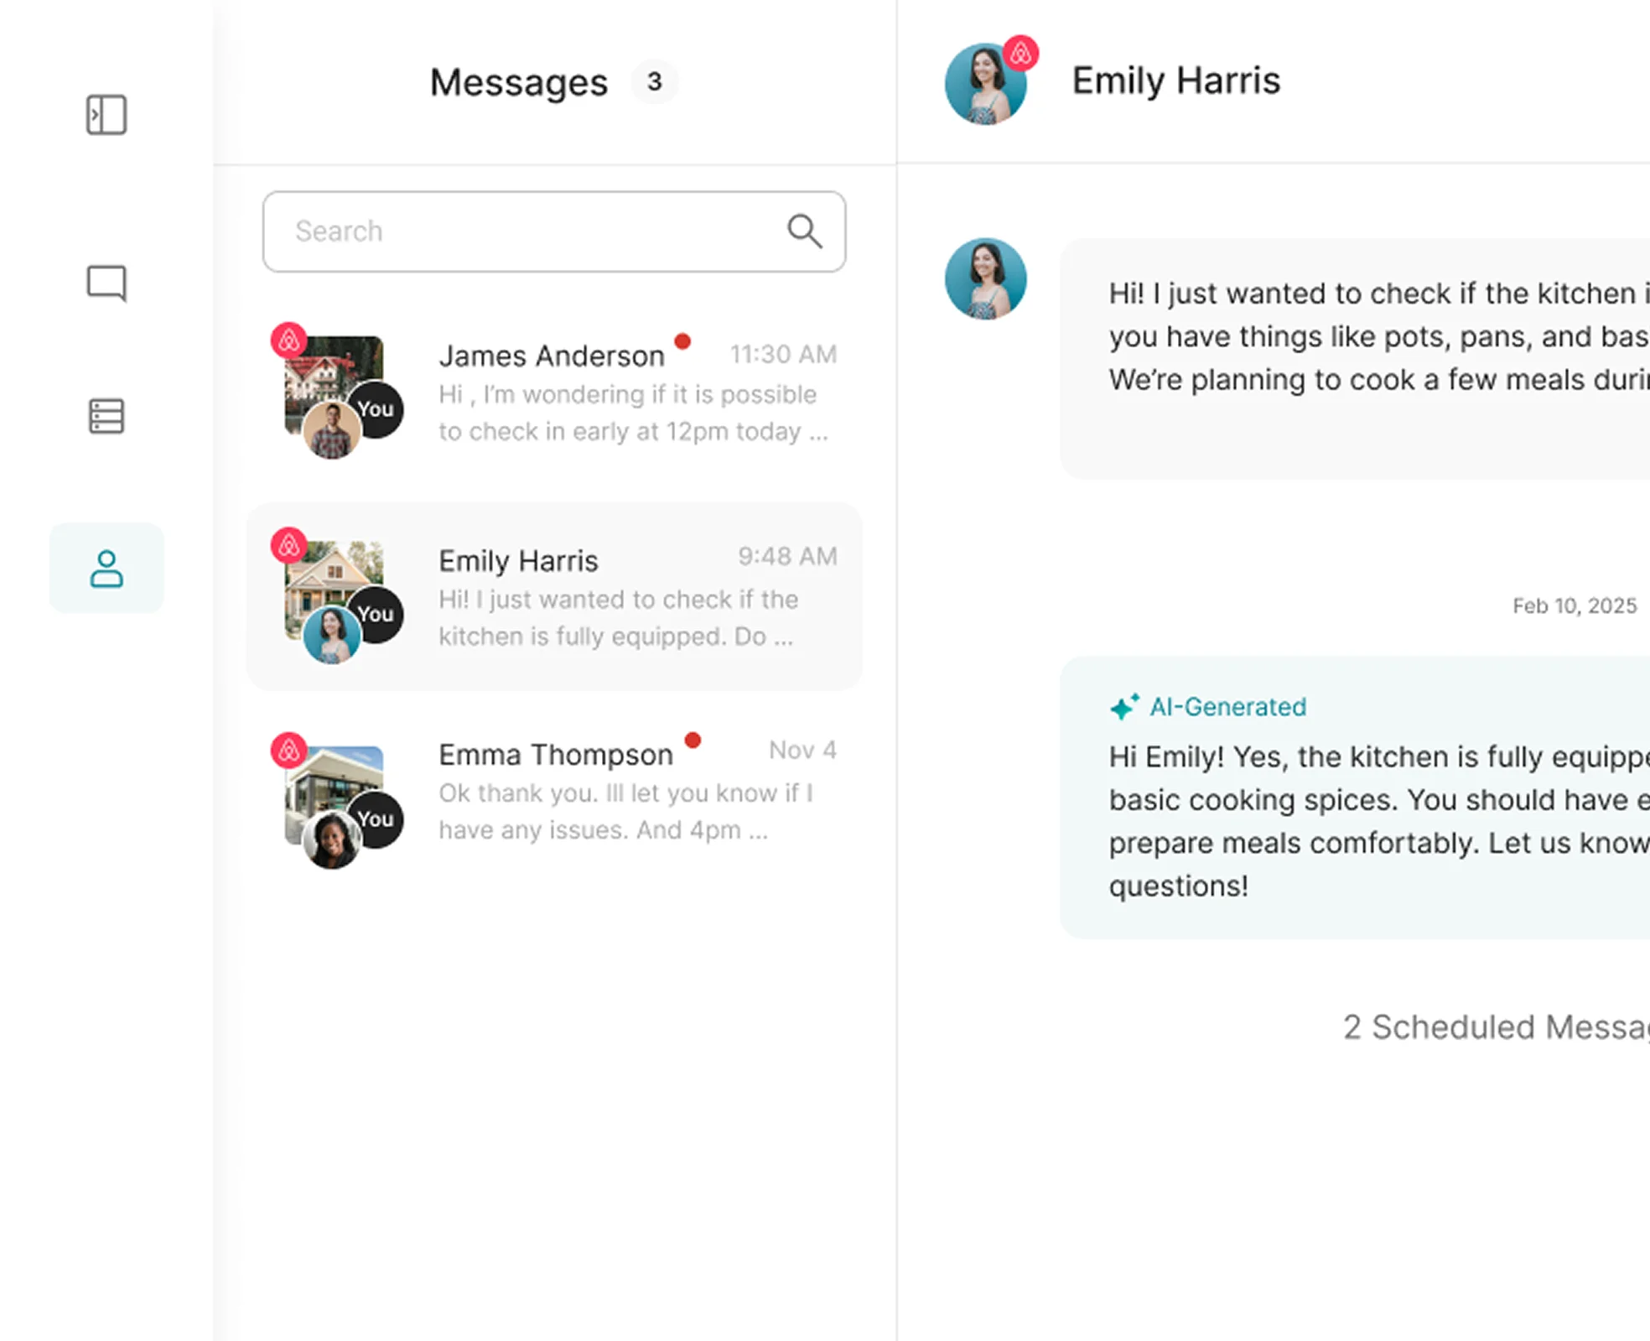
Task: Click the unread messages count badge
Action: click(654, 82)
